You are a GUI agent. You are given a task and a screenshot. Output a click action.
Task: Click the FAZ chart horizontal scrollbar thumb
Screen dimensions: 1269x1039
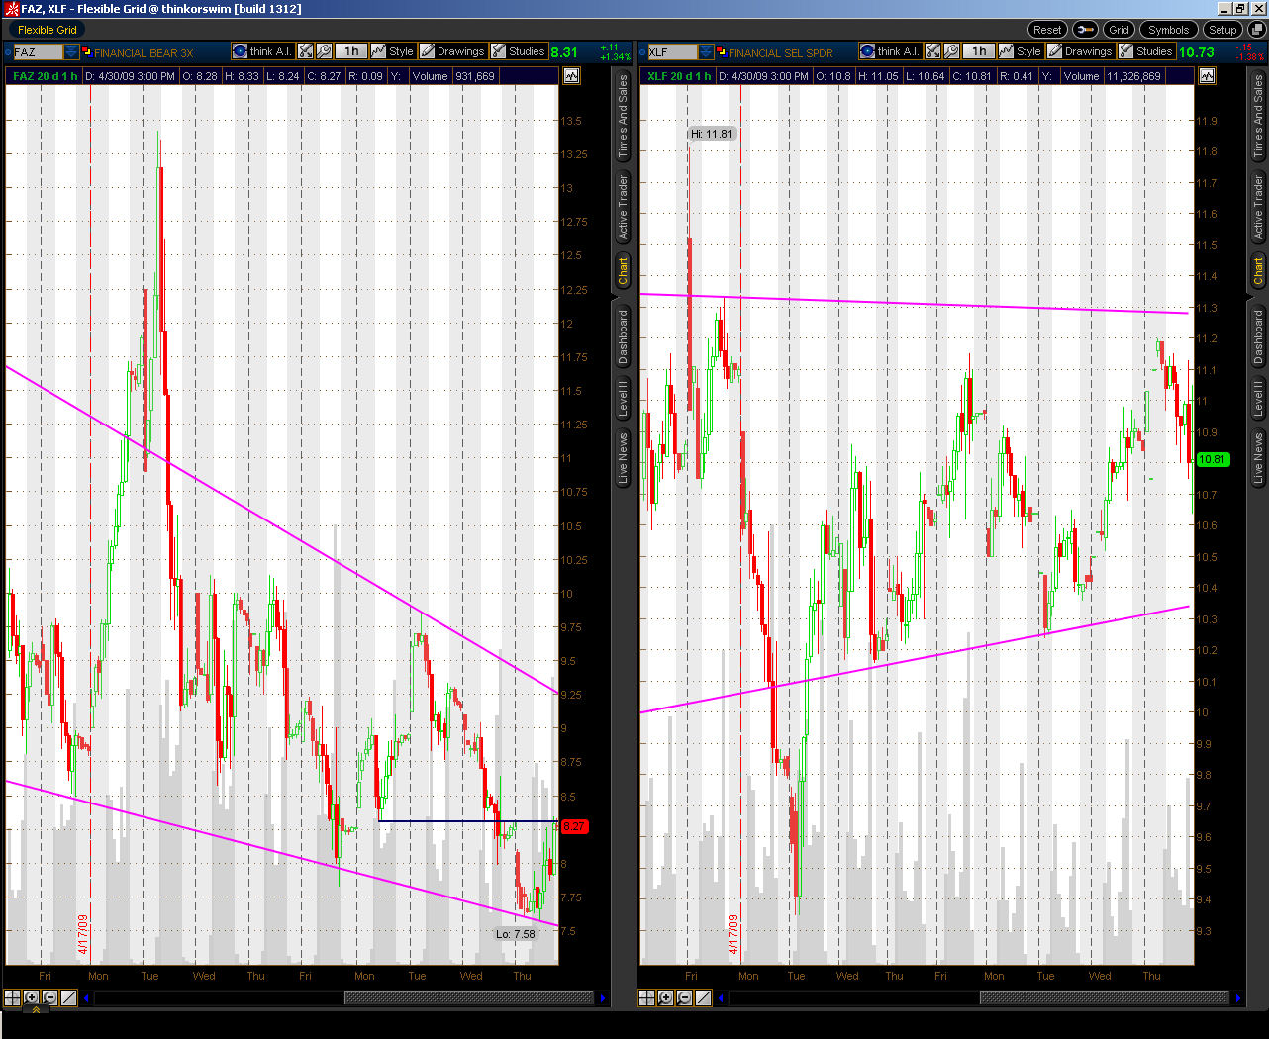coord(468,997)
